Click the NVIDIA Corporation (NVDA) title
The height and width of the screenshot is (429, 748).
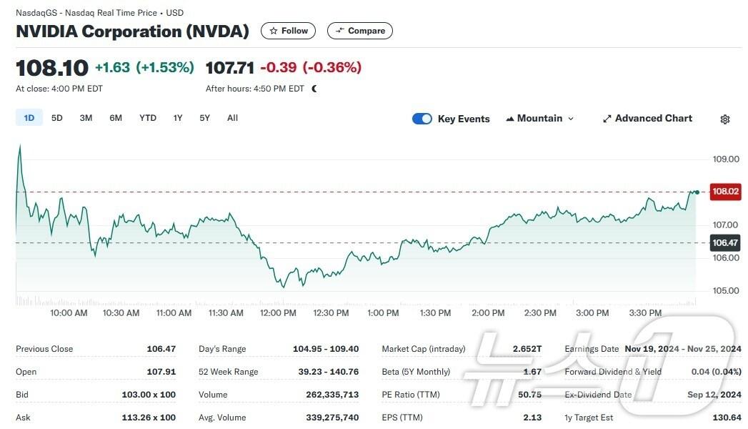click(133, 31)
